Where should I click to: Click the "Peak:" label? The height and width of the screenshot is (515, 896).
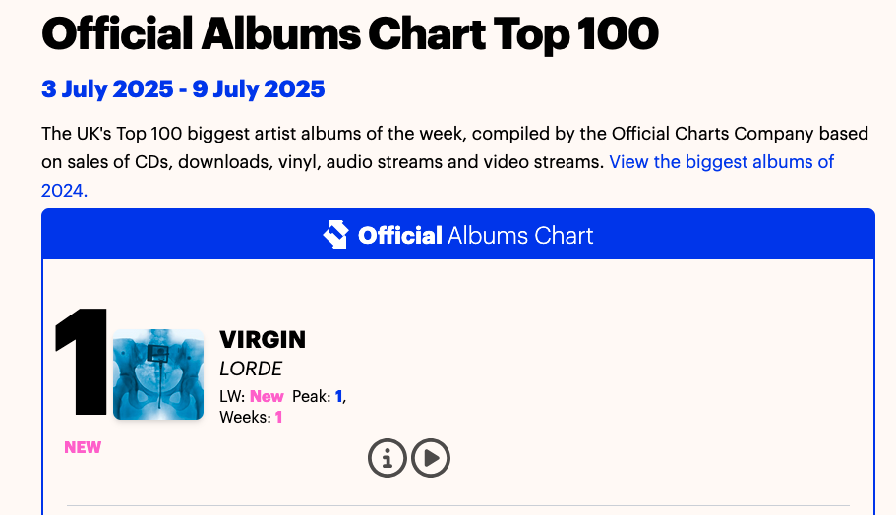(x=311, y=397)
